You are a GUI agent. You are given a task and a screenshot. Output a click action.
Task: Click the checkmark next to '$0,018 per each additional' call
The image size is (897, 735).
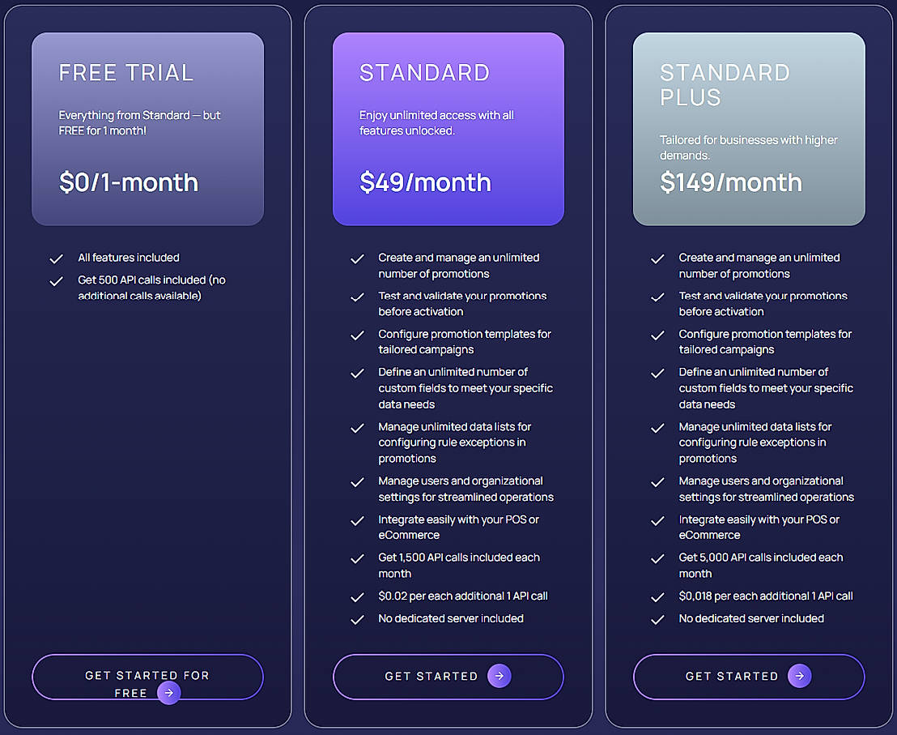657,597
